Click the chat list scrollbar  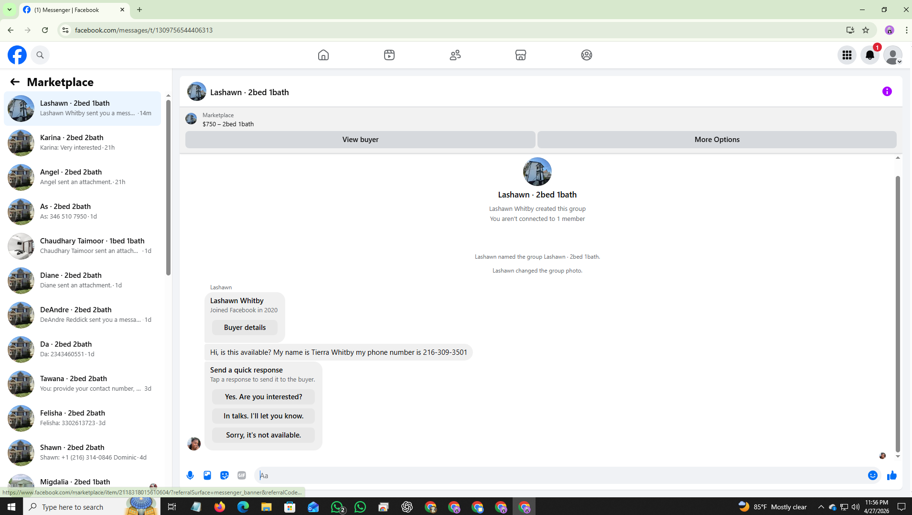coord(168,187)
